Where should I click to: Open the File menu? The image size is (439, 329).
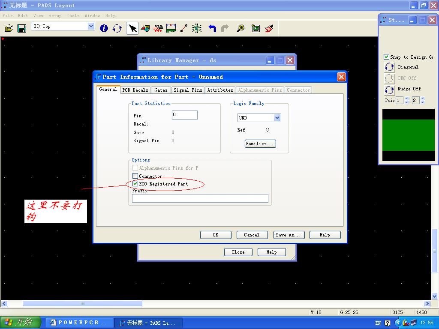8,15
